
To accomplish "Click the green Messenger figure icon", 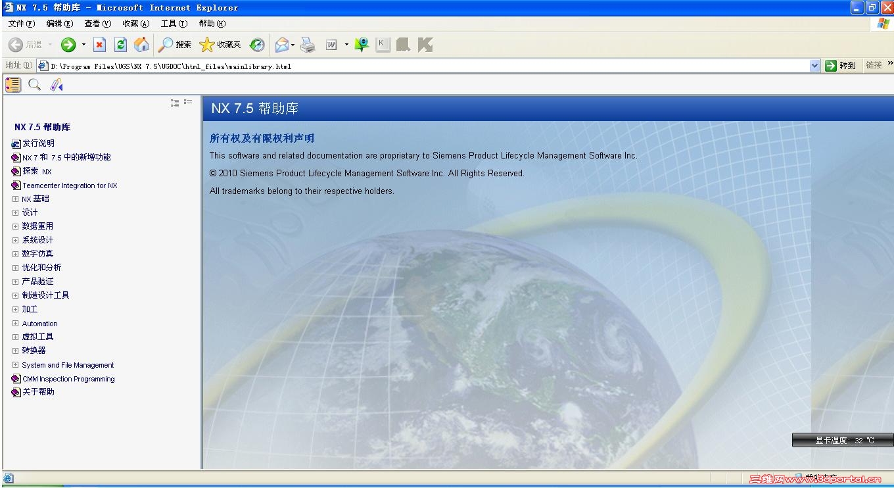I will pyautogui.click(x=362, y=45).
